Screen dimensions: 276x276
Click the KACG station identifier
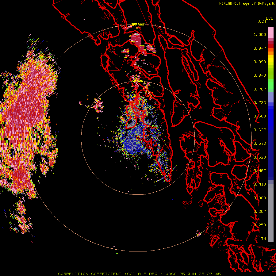pyautogui.click(x=171, y=274)
